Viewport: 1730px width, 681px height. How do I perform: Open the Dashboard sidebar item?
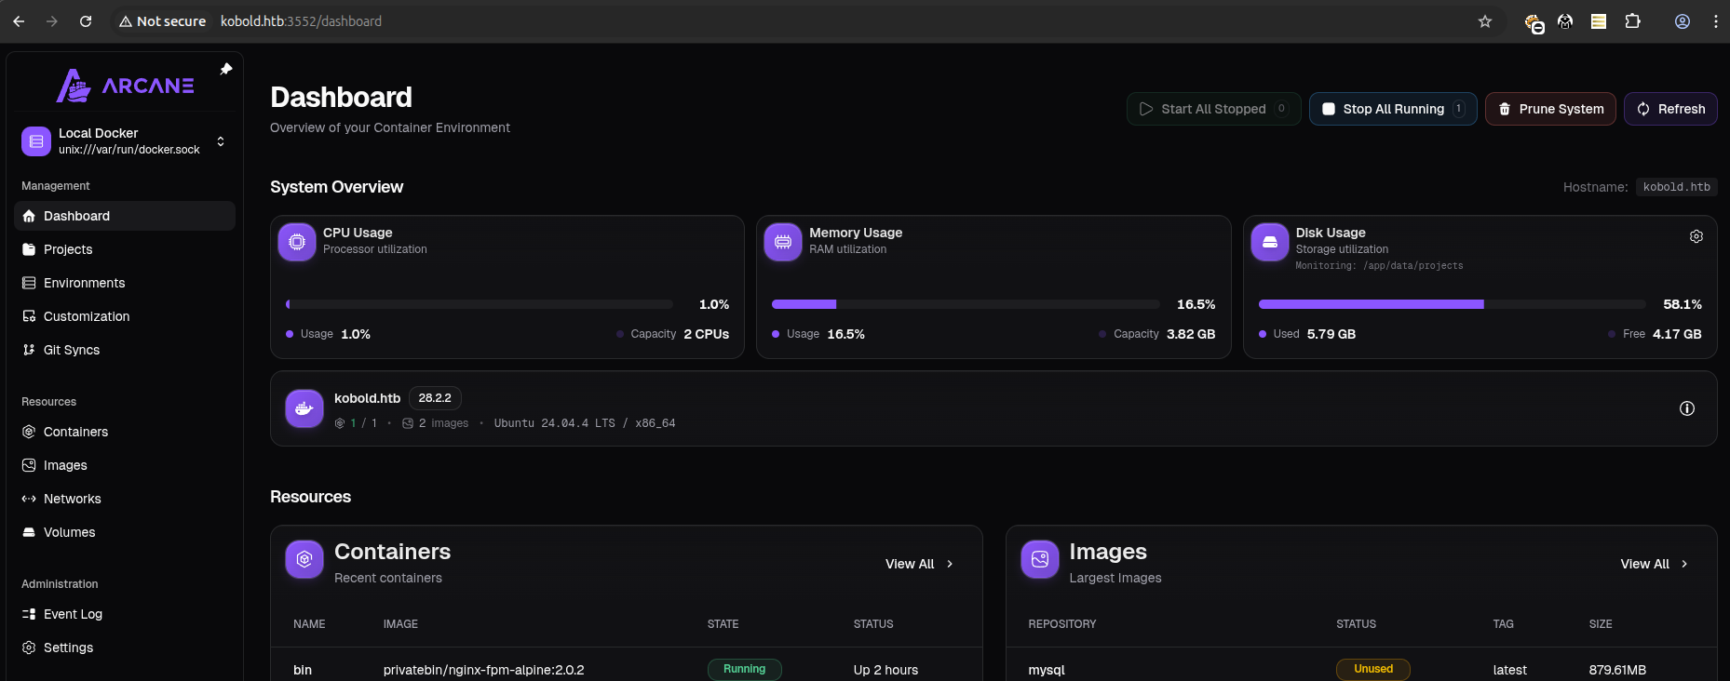tap(125, 216)
